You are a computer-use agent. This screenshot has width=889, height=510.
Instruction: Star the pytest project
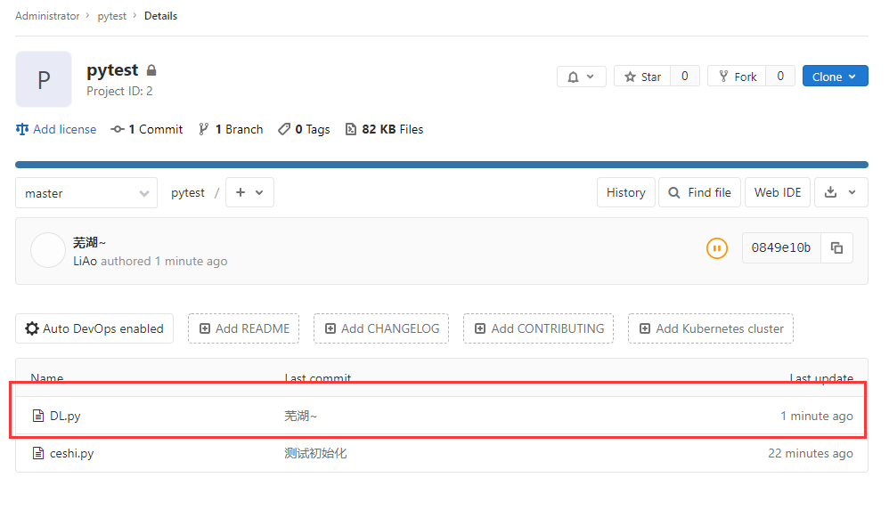pos(642,77)
